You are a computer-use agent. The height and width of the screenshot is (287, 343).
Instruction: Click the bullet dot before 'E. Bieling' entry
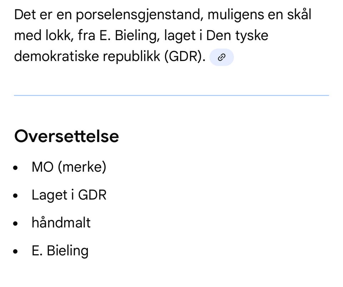click(x=15, y=251)
